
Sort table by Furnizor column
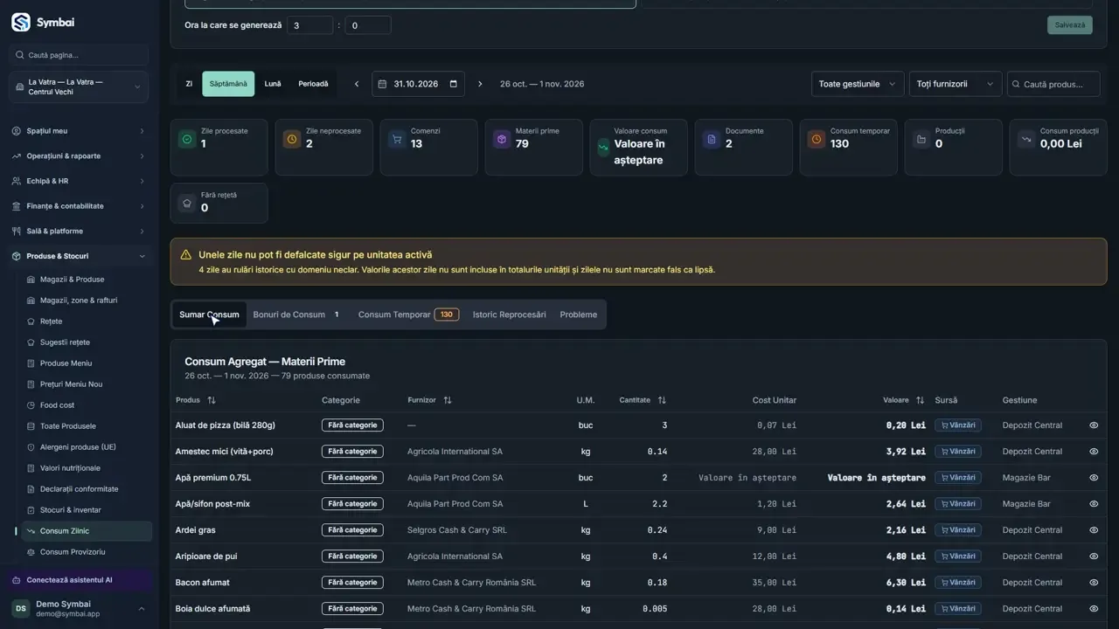click(448, 400)
